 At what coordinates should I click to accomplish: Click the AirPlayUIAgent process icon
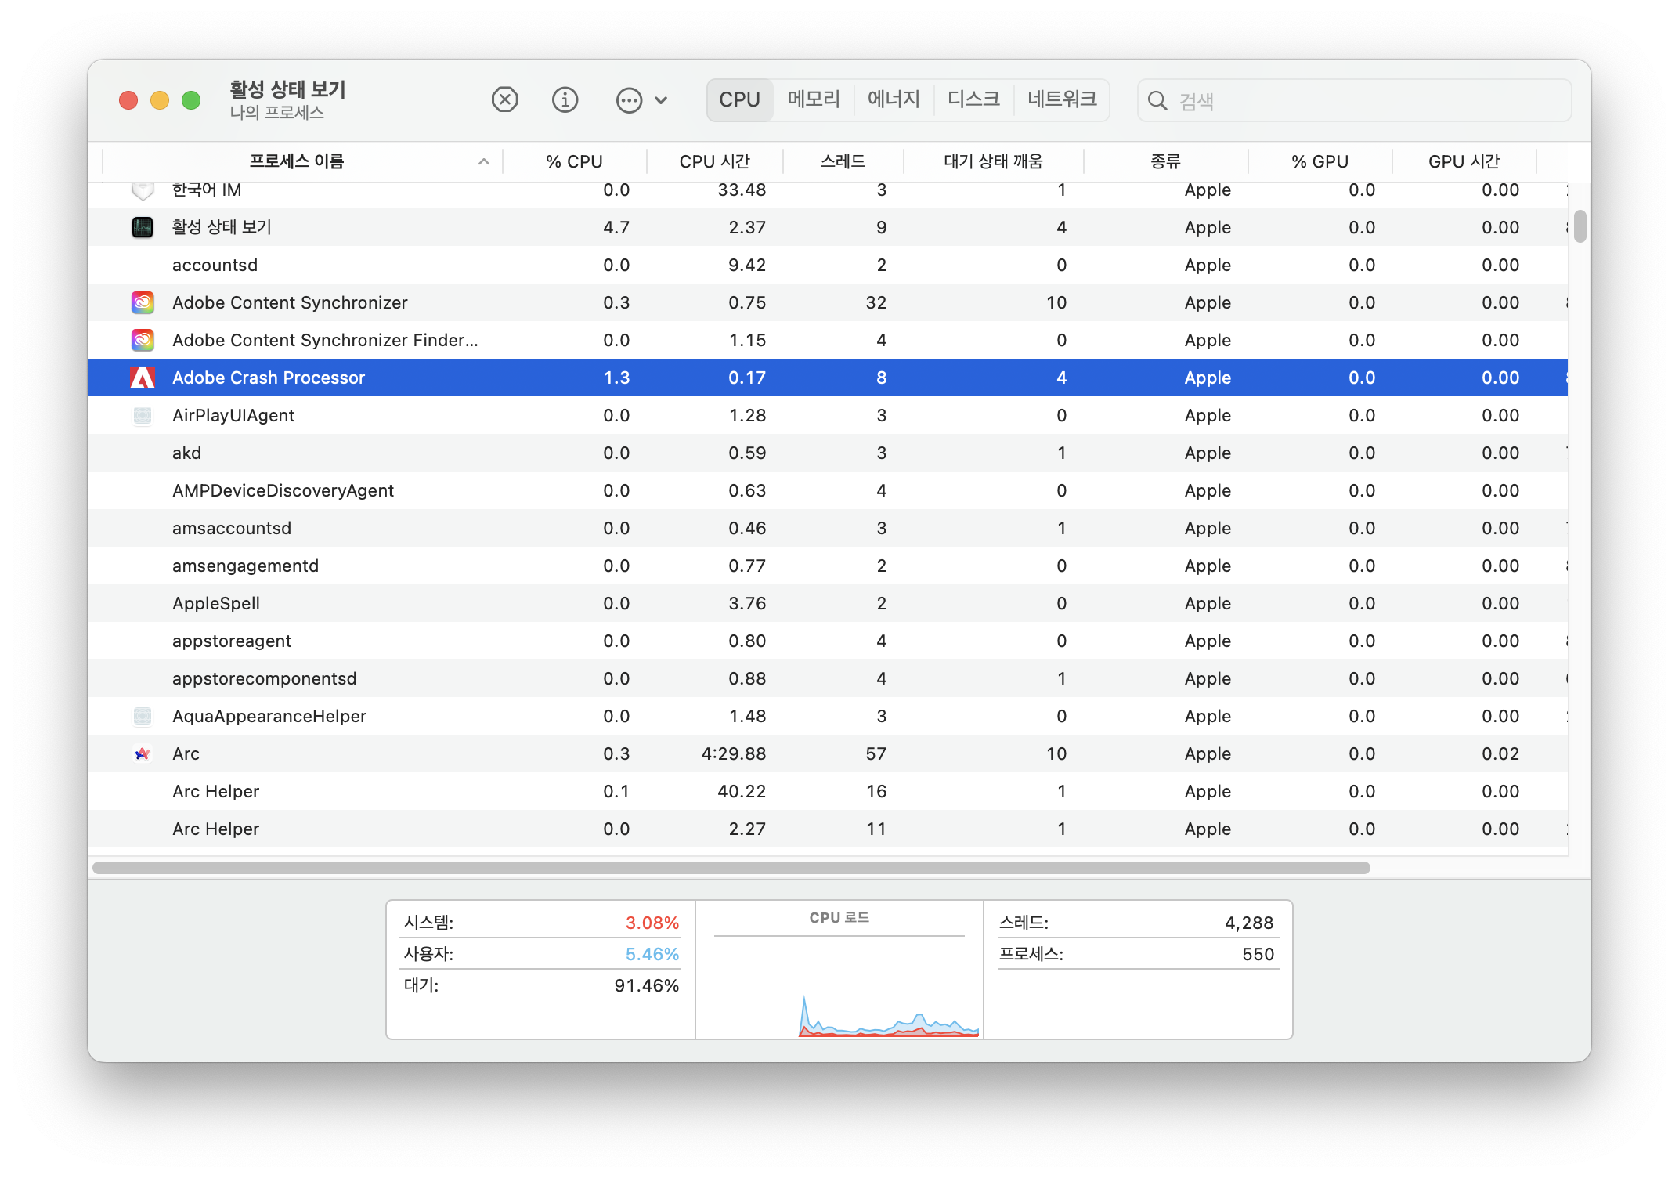pyautogui.click(x=142, y=415)
